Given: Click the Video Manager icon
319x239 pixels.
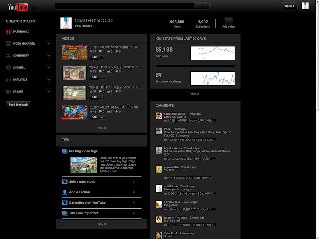Looking at the screenshot, I should click(x=8, y=44).
